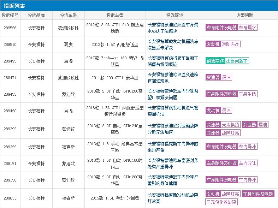Click the 福睿斯 car series cell
This screenshot has width=278, height=208.
pos(69,198)
